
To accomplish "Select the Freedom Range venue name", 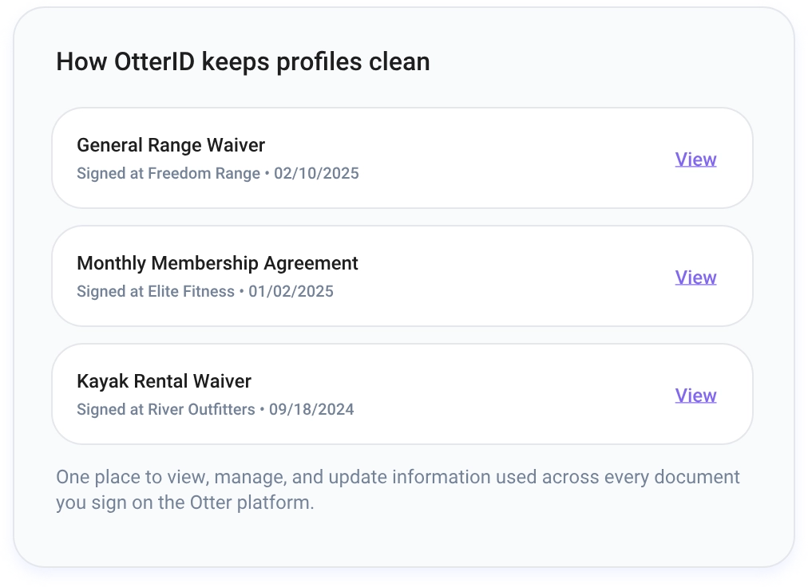I will 204,173.
